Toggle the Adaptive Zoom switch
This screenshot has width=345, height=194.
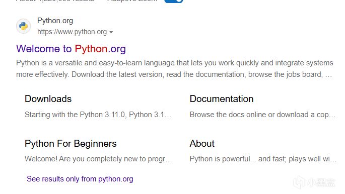tap(174, 1)
